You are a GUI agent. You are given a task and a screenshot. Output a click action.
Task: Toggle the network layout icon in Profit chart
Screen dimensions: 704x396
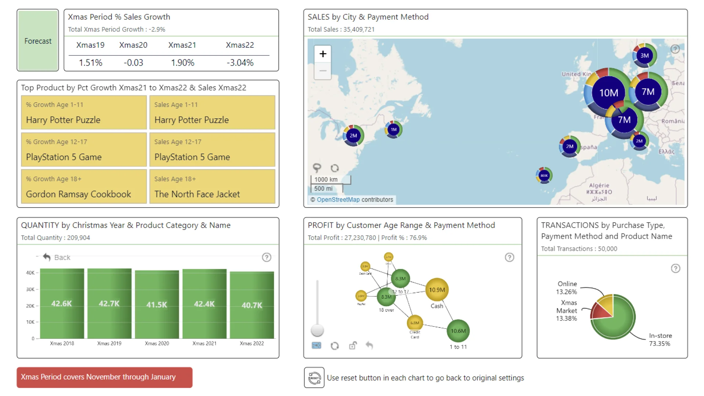click(316, 345)
